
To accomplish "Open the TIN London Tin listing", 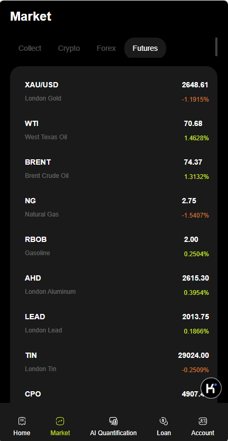I will tap(114, 362).
